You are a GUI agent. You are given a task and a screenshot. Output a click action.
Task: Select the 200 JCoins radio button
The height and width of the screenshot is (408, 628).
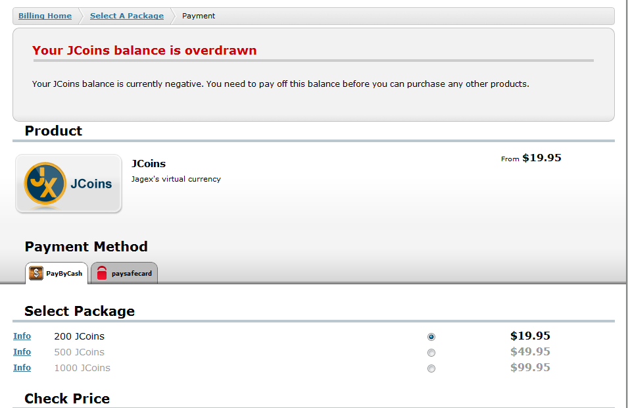(x=431, y=337)
